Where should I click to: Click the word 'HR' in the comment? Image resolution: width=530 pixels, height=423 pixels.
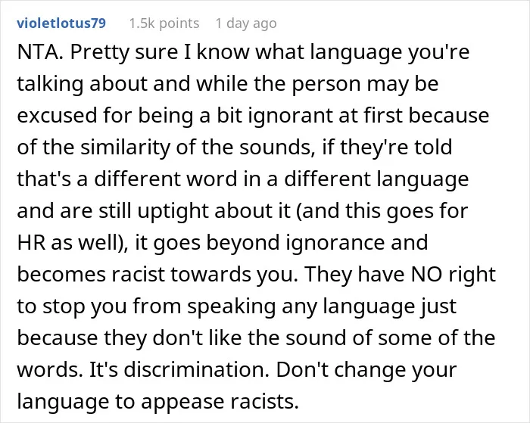[31, 243]
